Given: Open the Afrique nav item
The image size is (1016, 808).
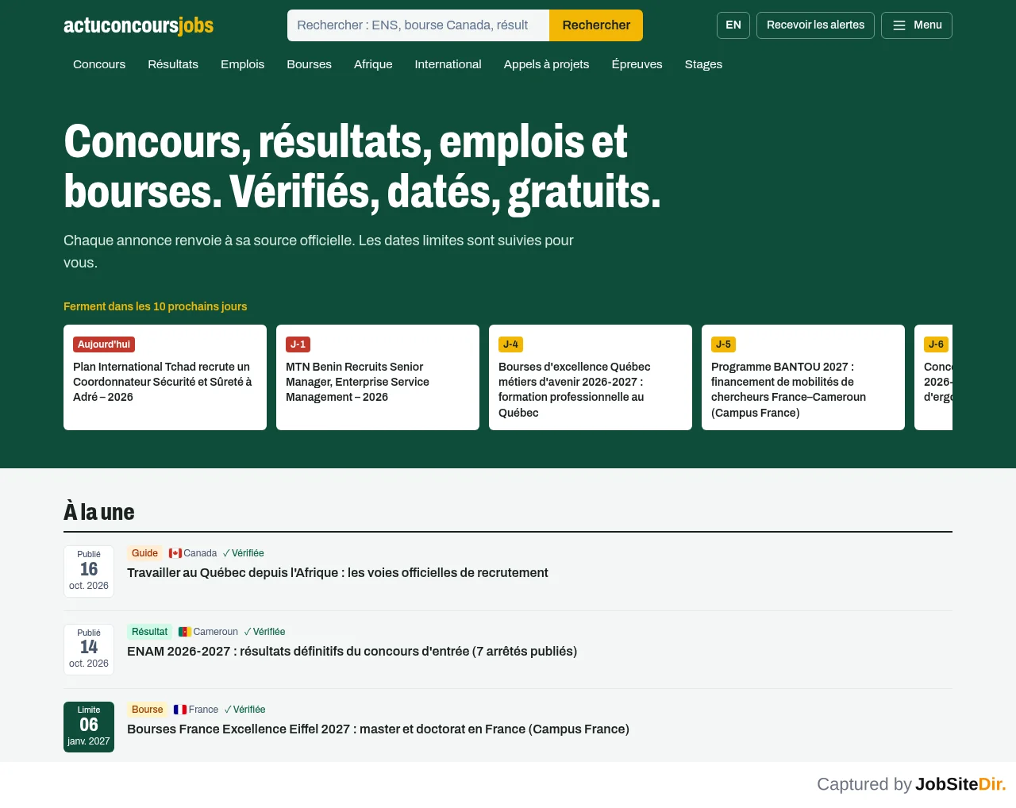Looking at the screenshot, I should [x=373, y=64].
